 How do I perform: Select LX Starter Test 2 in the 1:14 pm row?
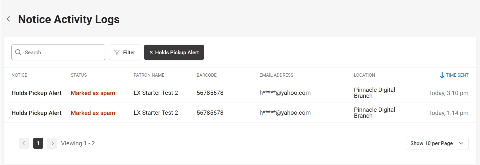156,113
